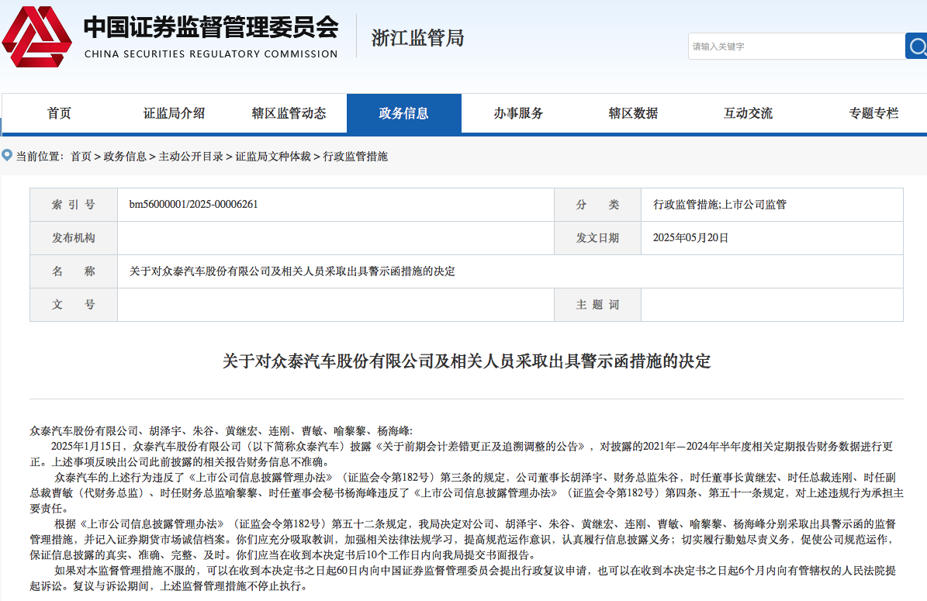This screenshot has height=601, width=927.
Task: Click the 发布机构 label cell
Action: [74, 237]
